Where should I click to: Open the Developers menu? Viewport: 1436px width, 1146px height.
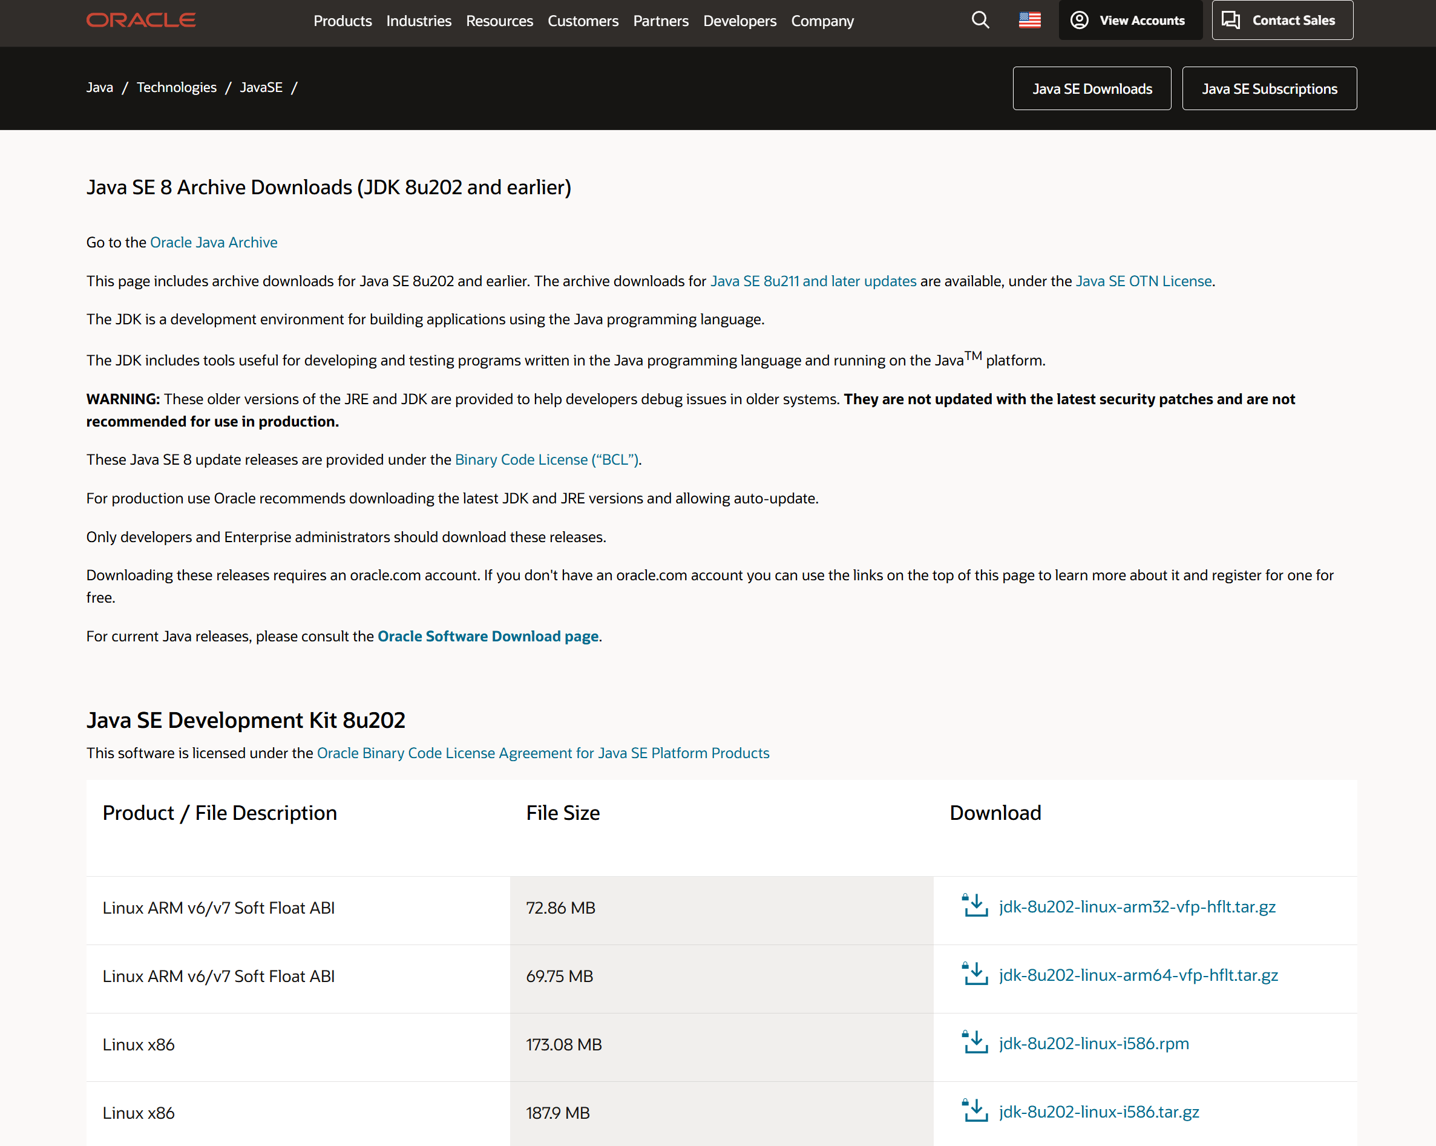tap(740, 21)
